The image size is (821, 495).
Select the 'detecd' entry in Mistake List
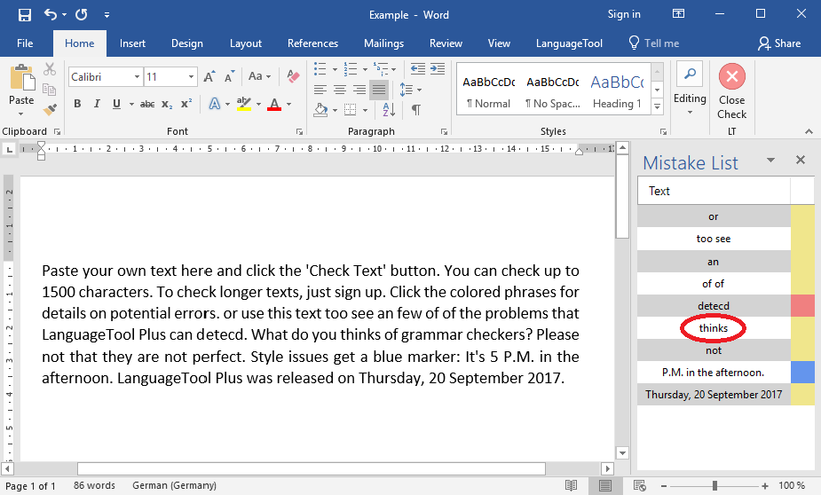[x=713, y=306]
